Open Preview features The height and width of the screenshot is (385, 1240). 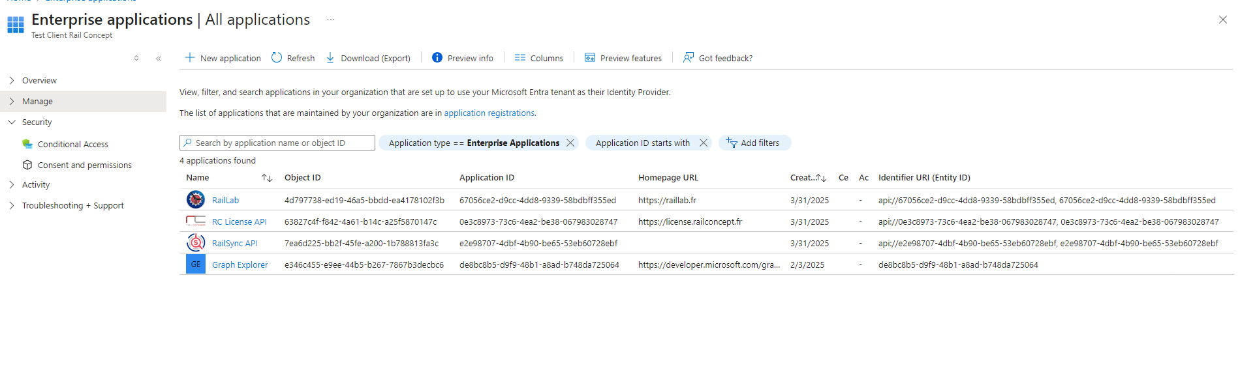pos(623,58)
